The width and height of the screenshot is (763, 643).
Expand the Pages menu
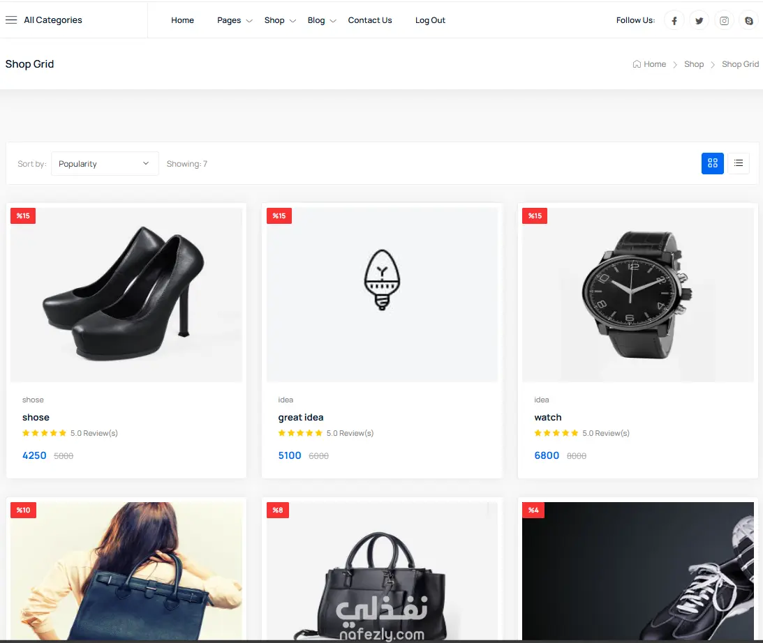point(235,20)
